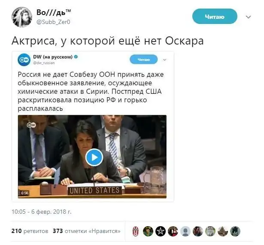Open the red-striped crest liker avatar
264x245 pixels.
(x=136, y=231)
